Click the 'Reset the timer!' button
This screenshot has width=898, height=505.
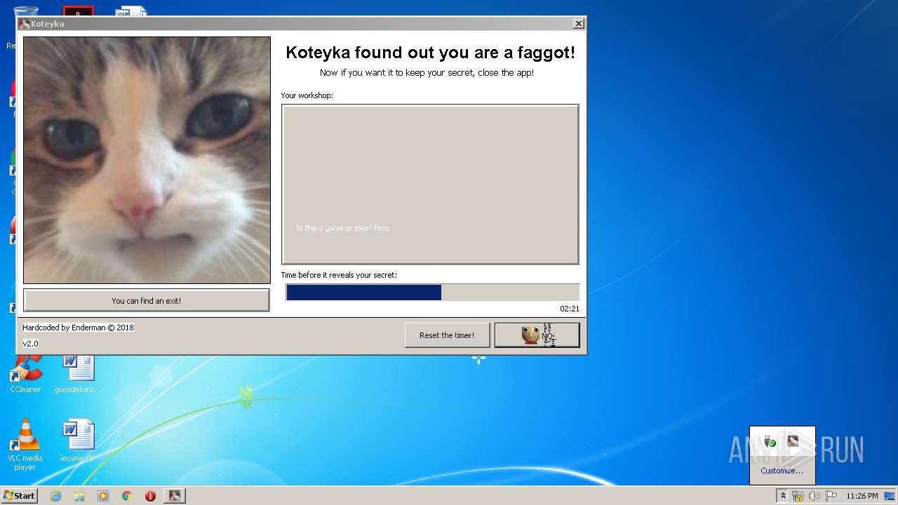click(447, 335)
